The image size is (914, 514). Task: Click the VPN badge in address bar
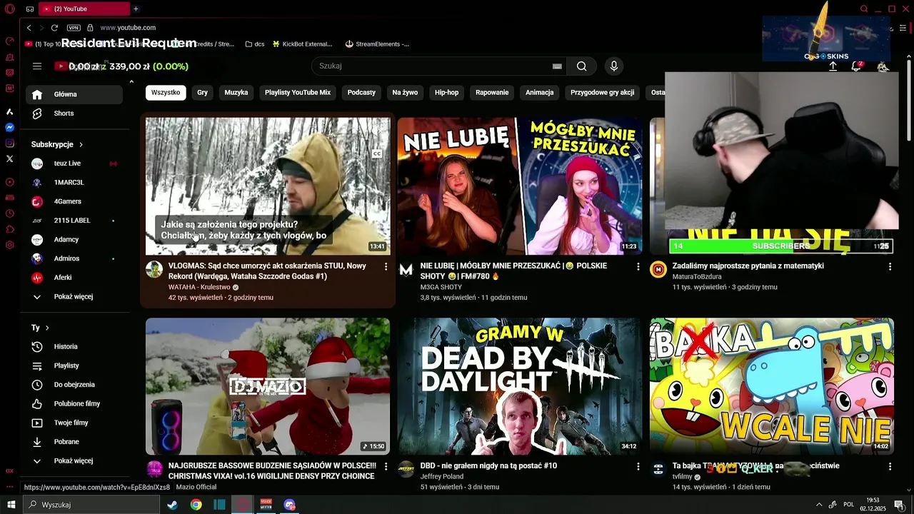74,28
